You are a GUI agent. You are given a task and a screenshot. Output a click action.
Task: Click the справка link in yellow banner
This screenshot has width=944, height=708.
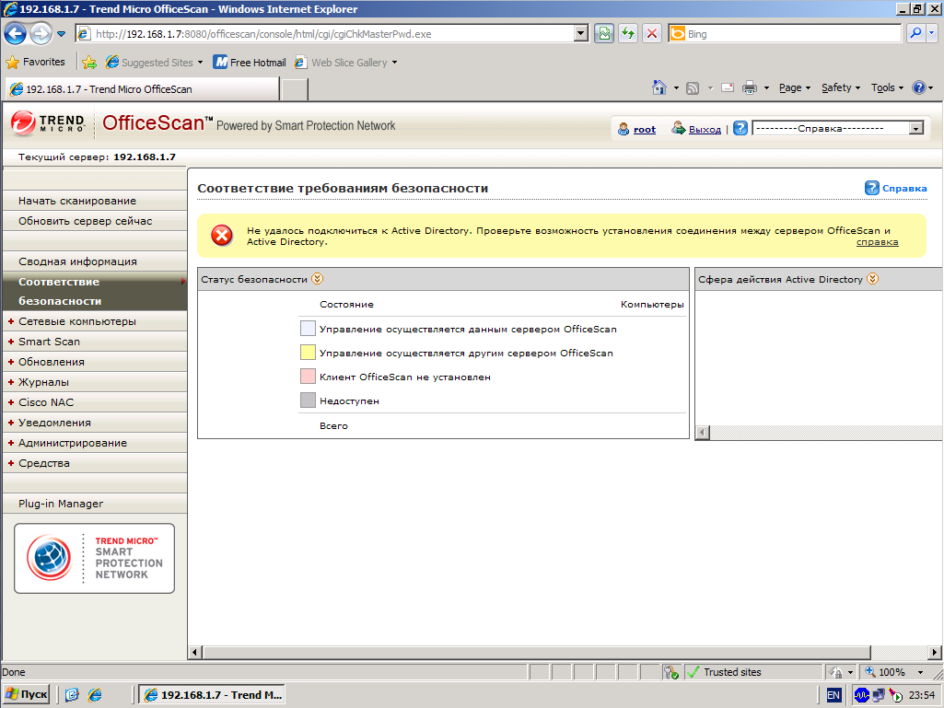click(x=877, y=242)
